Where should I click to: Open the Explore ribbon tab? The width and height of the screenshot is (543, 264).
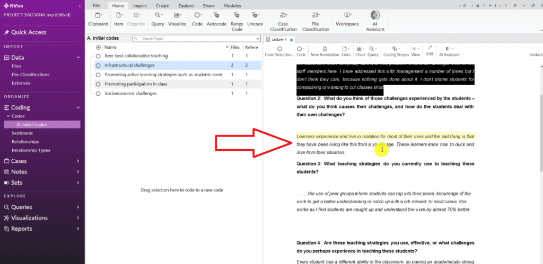pos(186,5)
